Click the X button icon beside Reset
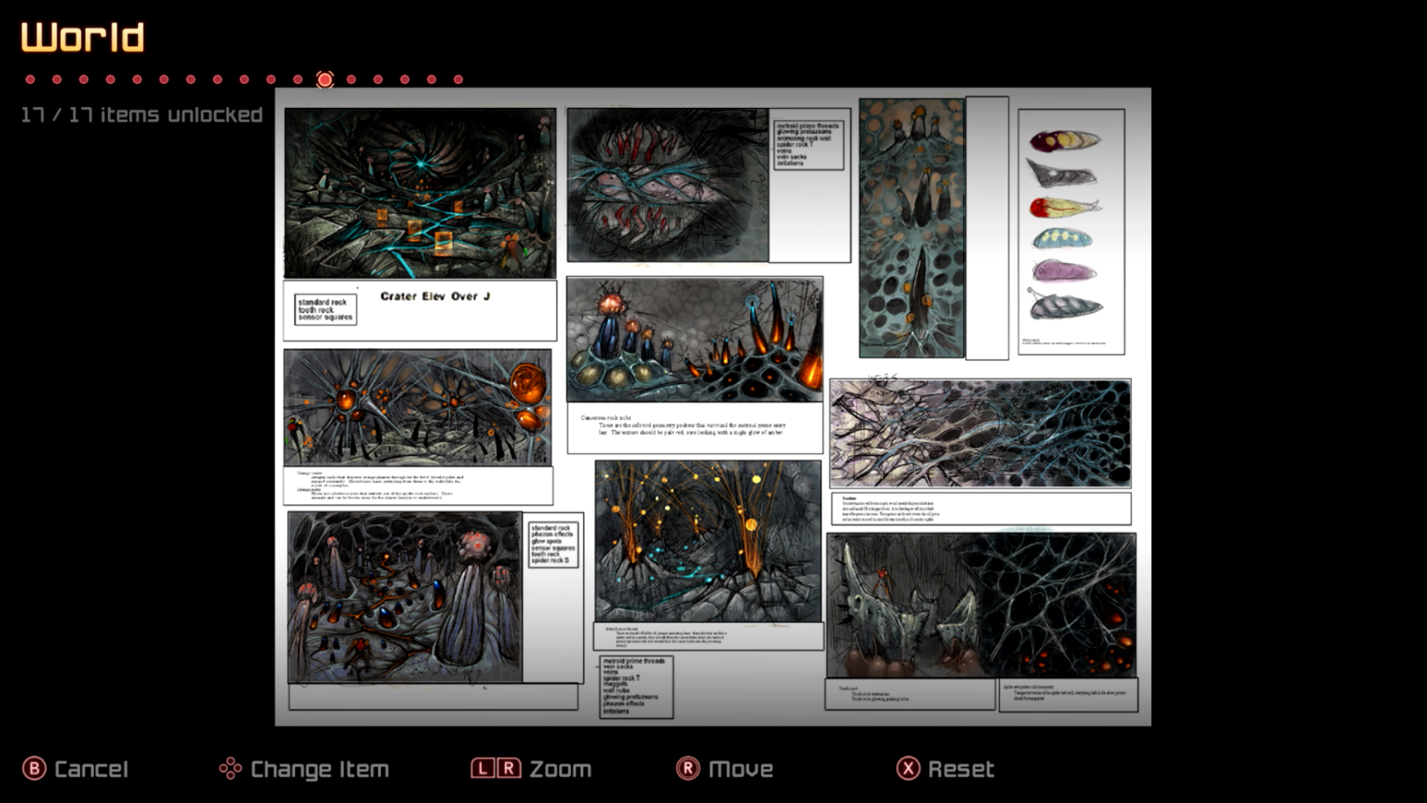Image resolution: width=1427 pixels, height=803 pixels. [x=908, y=768]
